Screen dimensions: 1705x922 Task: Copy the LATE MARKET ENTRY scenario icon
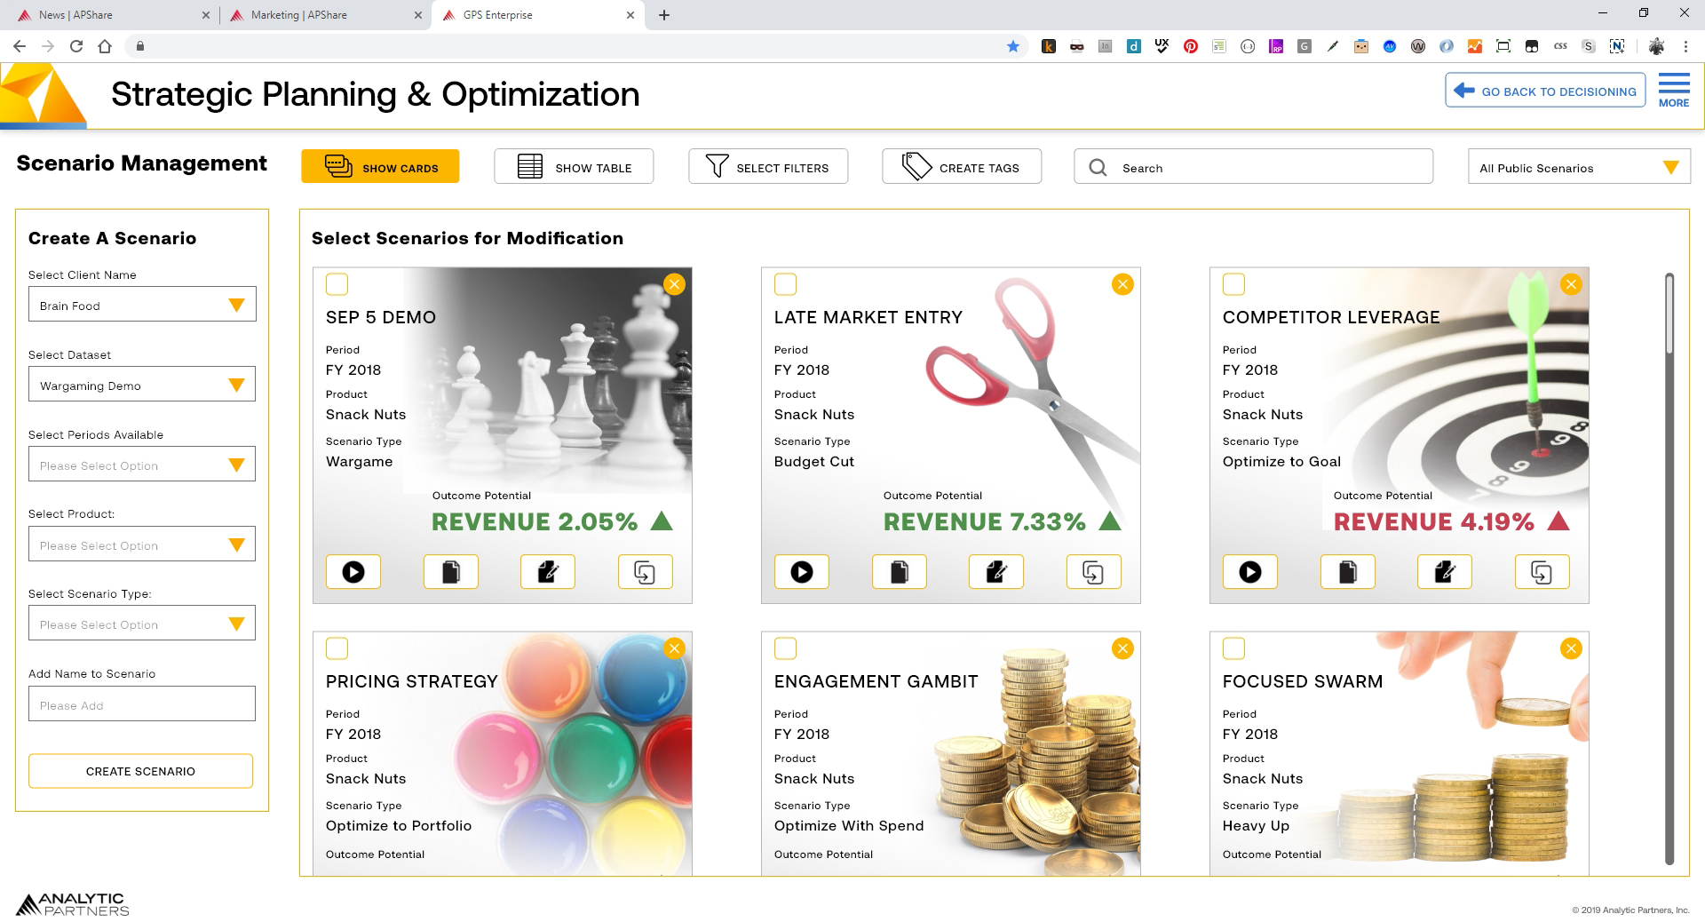[900, 572]
